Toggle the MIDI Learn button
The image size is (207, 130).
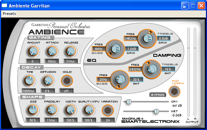click(174, 91)
